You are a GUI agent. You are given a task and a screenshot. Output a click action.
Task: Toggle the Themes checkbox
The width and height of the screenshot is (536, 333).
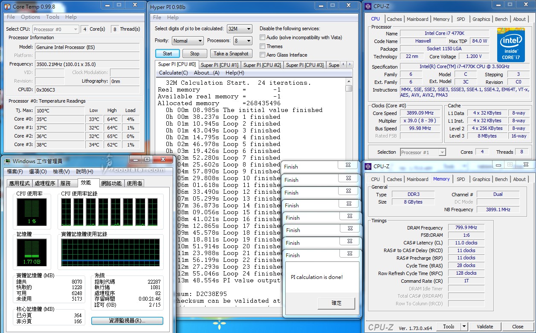coord(262,46)
